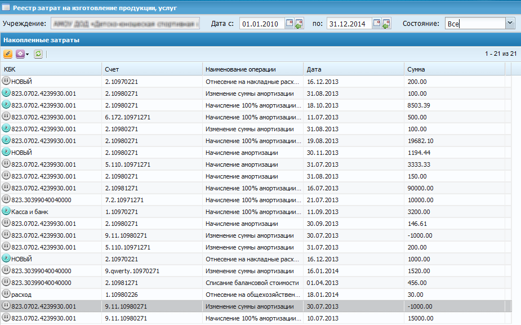Click pause status icon in the 1520.00 row
This screenshot has width=521, height=325.
(x=6, y=270)
